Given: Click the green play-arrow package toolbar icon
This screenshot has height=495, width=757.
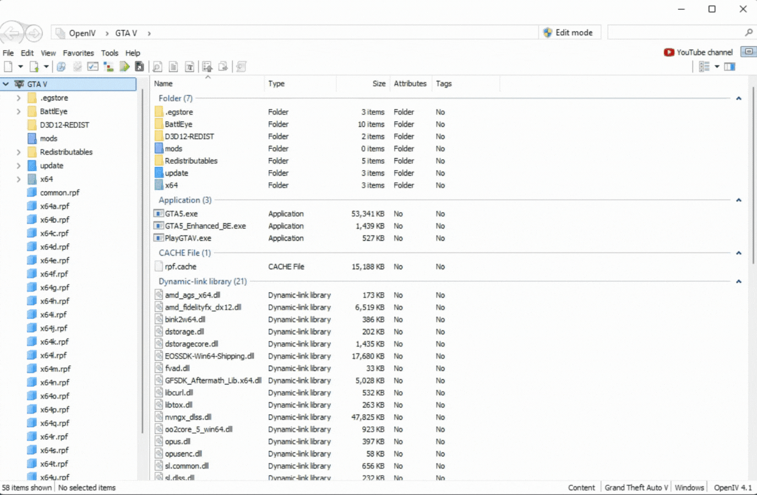Looking at the screenshot, I should 124,67.
